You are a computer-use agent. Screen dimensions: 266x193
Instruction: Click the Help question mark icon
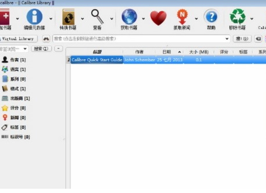click(211, 17)
